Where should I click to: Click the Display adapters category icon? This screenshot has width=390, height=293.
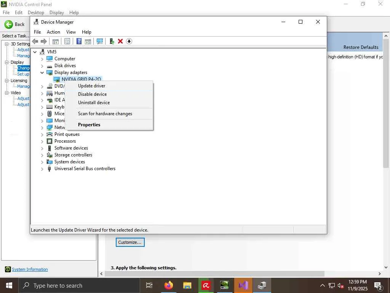(50, 72)
